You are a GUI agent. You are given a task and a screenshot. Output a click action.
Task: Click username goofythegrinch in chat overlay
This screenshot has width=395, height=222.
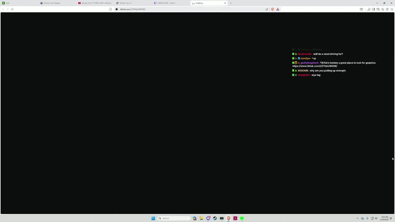(x=310, y=63)
